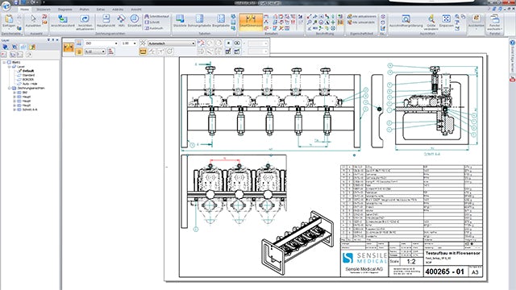Switch to the Prüfen ribbon tab
Image resolution: width=516 pixels, height=290 pixels.
point(84,10)
